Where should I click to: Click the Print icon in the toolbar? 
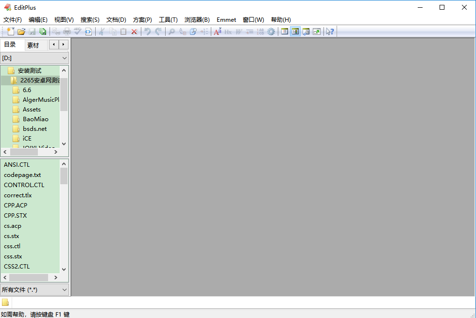pyautogui.click(x=68, y=31)
